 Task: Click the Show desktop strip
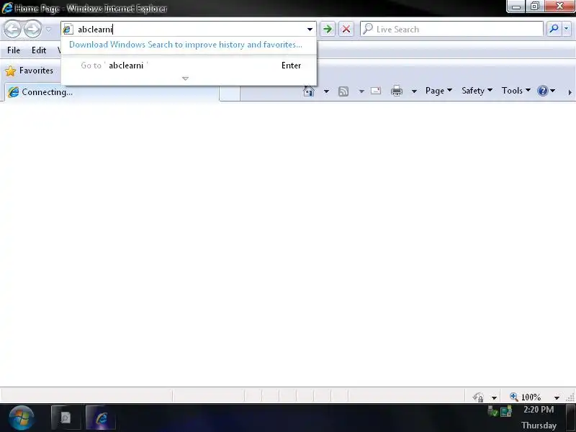571,418
